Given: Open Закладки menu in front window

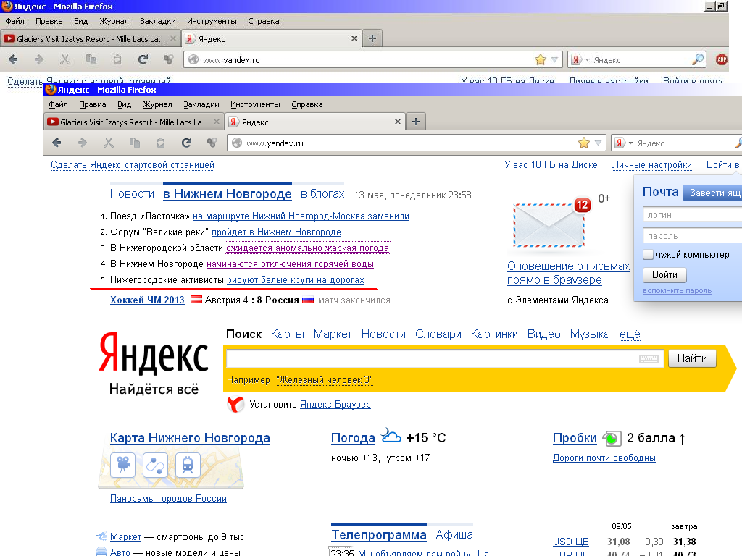Looking at the screenshot, I should coord(201,104).
